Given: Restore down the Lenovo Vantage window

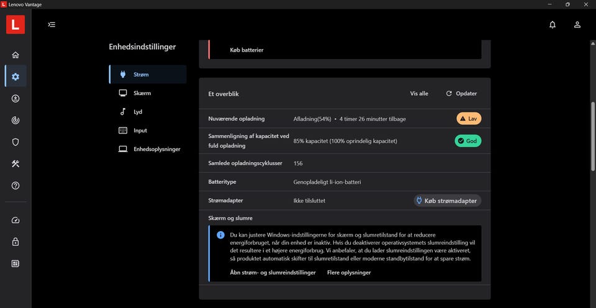Looking at the screenshot, I should (567, 4).
